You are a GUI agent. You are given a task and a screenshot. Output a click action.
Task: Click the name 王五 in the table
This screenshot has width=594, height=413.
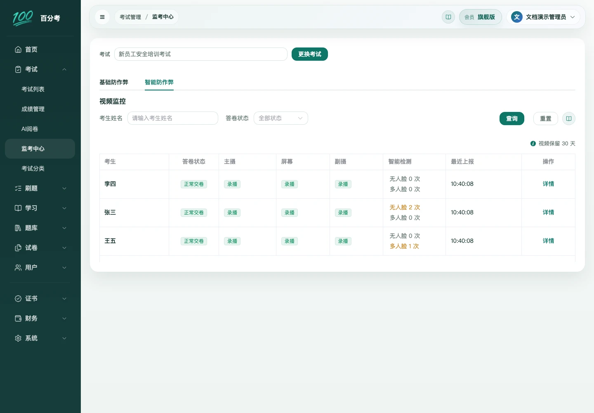click(110, 241)
